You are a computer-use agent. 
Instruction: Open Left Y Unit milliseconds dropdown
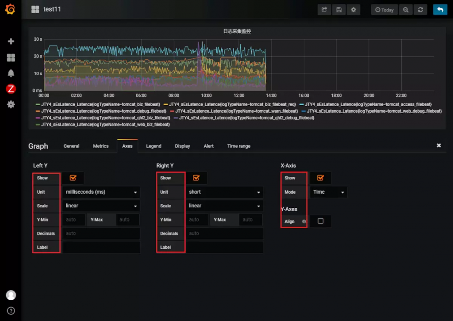(x=101, y=192)
